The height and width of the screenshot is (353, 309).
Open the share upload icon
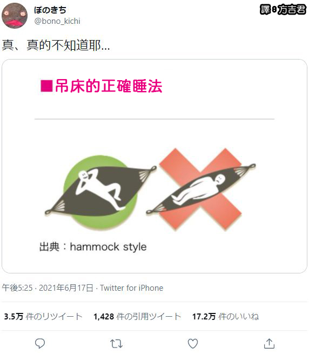pos(269,343)
